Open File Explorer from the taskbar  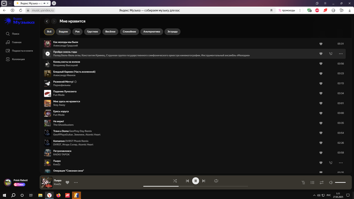pyautogui.click(x=40, y=195)
